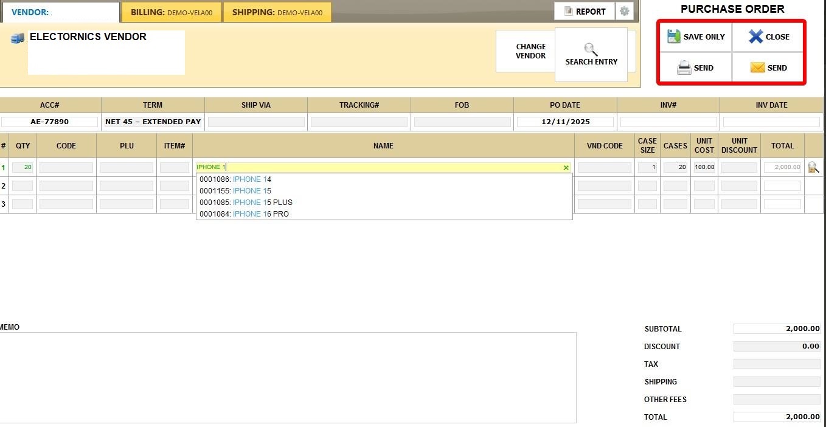This screenshot has width=826, height=427.
Task: Switch to the Billing tab
Action: click(171, 12)
